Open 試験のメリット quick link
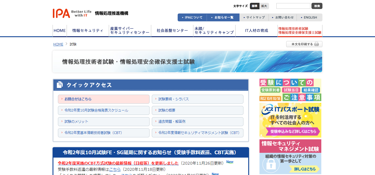Screen dimensions: 375x175 point(104,122)
